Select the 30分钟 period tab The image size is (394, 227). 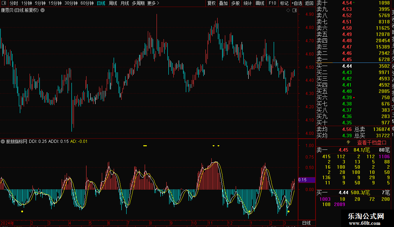point(71,3)
